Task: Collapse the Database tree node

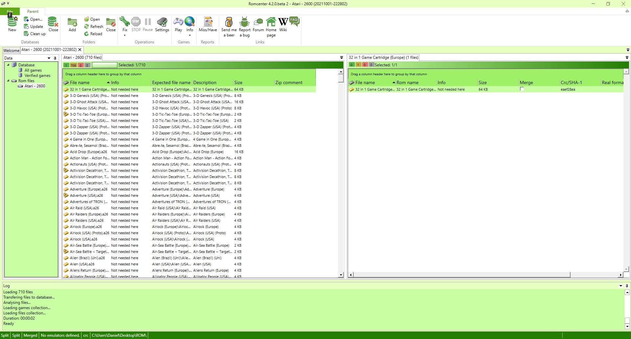Action: click(x=8, y=65)
